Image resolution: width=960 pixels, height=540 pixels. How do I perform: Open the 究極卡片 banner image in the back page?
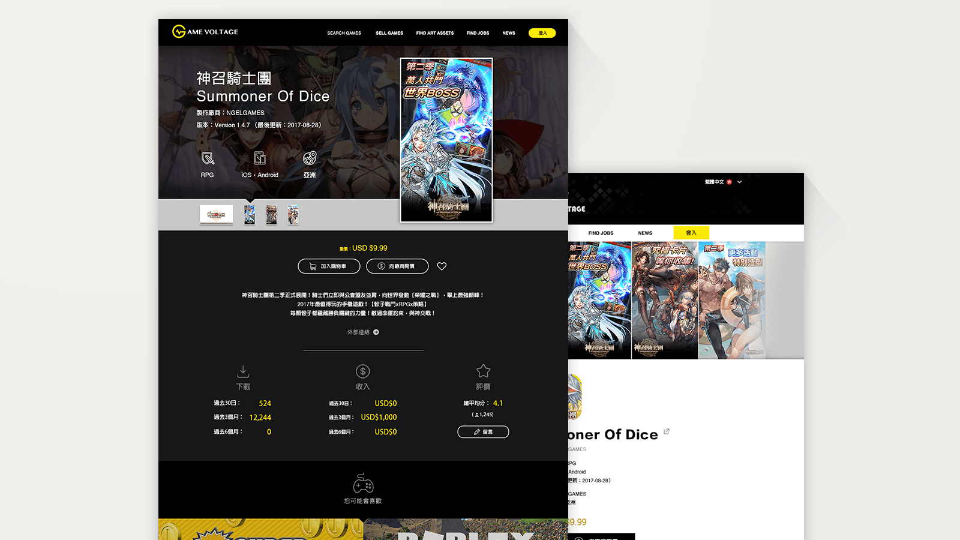pos(665,301)
